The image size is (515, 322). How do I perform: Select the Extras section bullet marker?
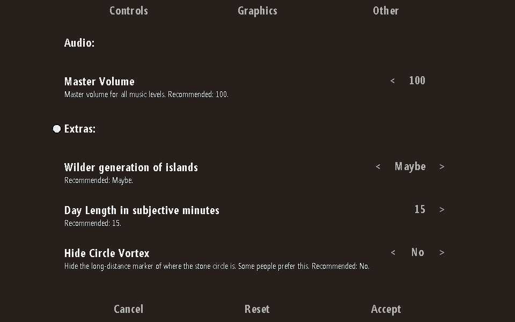[x=57, y=129]
